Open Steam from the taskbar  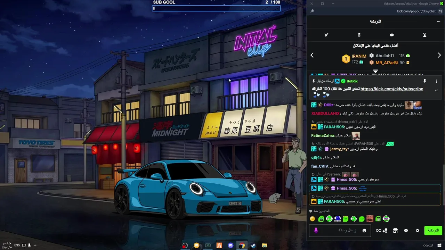[x=253, y=245]
